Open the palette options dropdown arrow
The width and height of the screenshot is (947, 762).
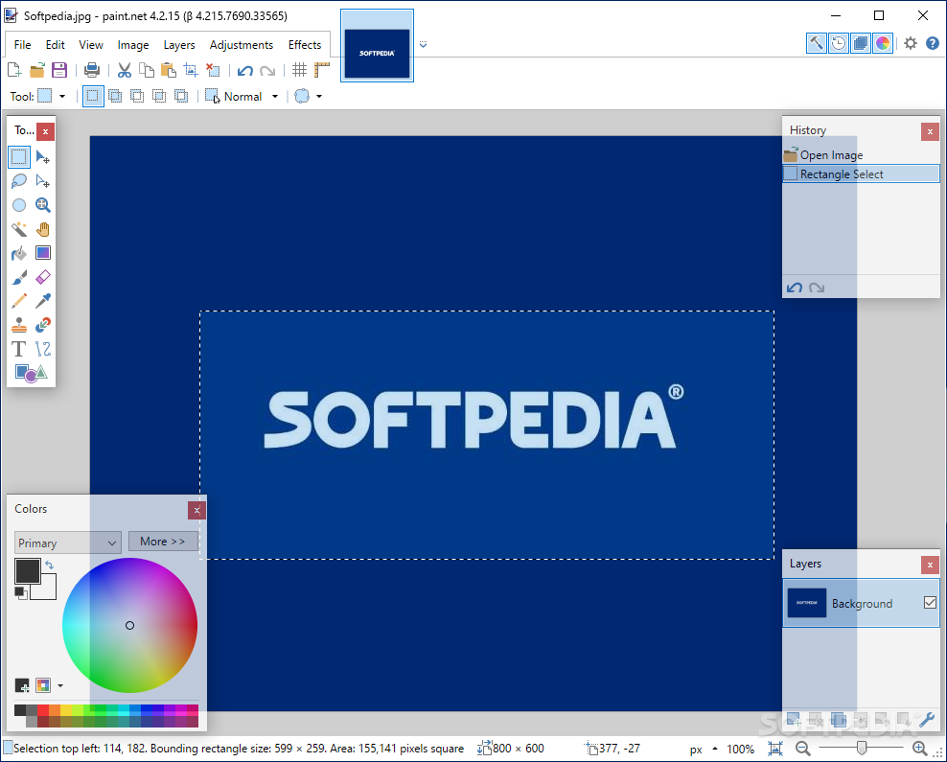59,686
